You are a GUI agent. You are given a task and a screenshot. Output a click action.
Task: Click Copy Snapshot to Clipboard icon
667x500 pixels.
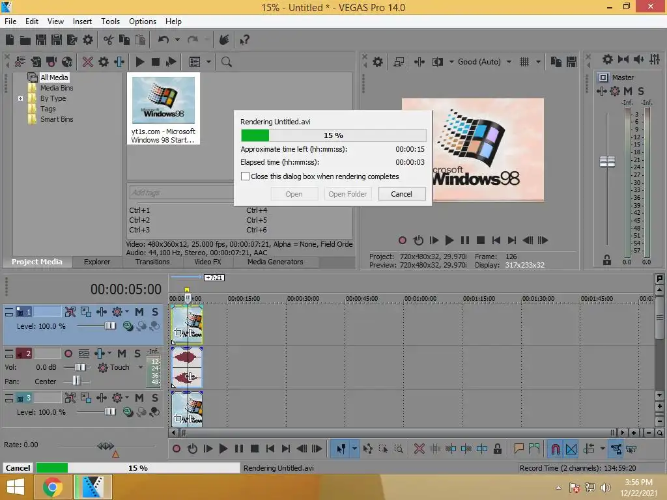[556, 62]
